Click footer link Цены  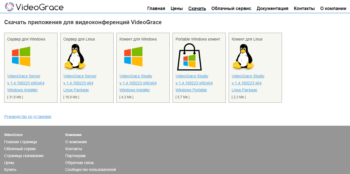coord(9,163)
